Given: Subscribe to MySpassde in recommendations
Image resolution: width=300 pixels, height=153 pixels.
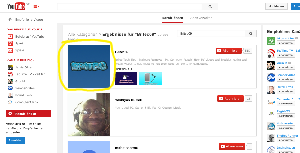Looking at the screenshot, I should [x=286, y=128].
